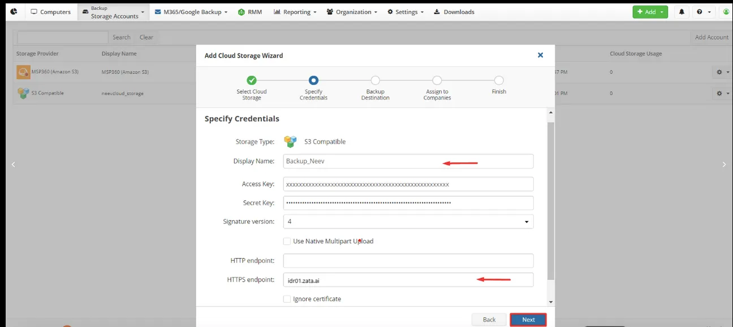The height and width of the screenshot is (327, 733).
Task: Click the next slide right arrow
Action: pyautogui.click(x=724, y=164)
